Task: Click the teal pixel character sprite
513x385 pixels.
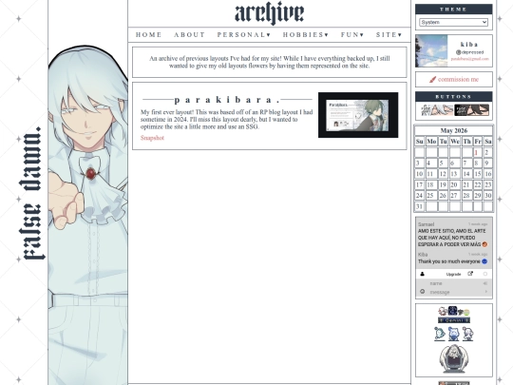Action: tap(440, 334)
